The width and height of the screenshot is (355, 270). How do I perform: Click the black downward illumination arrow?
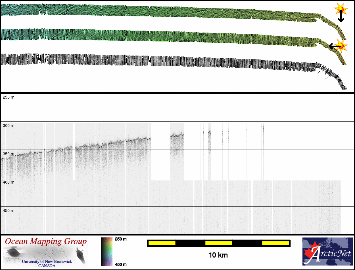pos(341,18)
